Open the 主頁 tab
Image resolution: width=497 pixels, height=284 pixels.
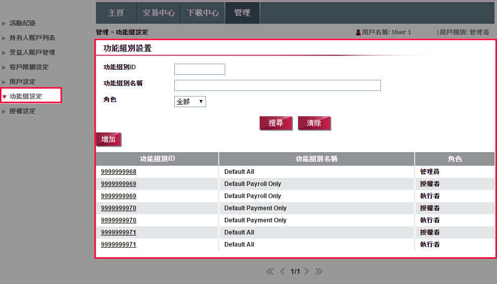116,13
